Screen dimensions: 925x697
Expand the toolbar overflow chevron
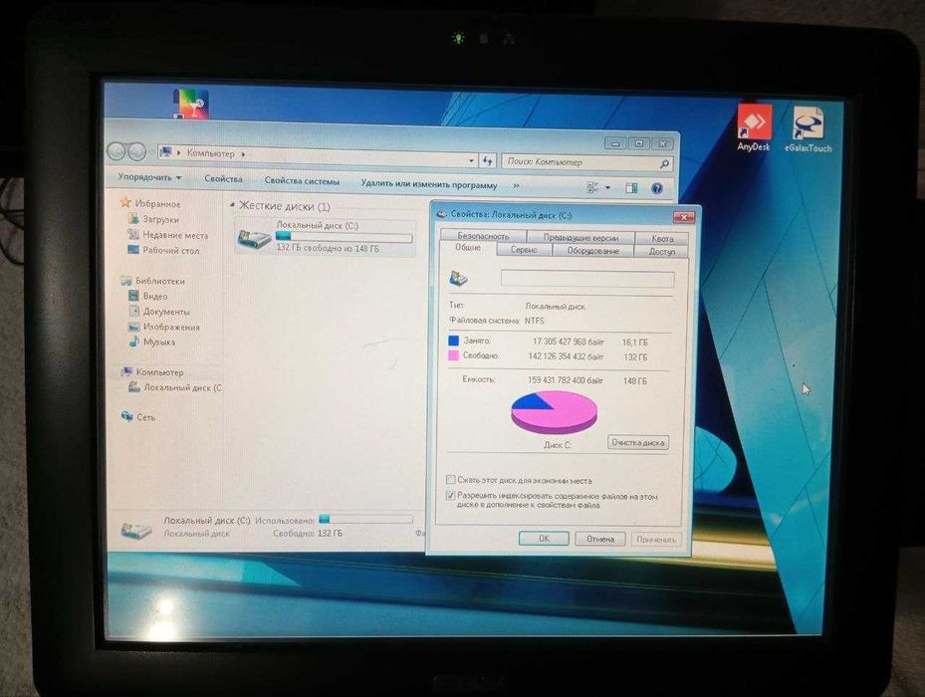tap(516, 185)
